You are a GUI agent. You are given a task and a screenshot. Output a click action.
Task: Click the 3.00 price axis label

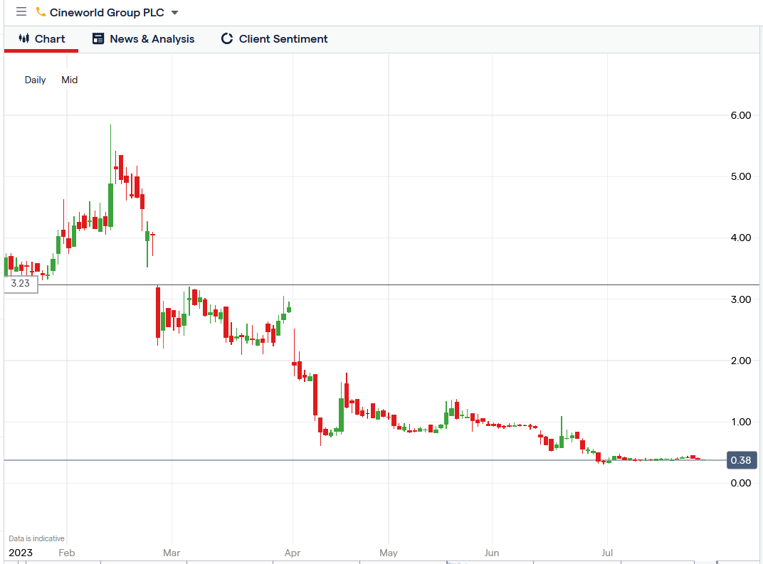click(x=741, y=299)
